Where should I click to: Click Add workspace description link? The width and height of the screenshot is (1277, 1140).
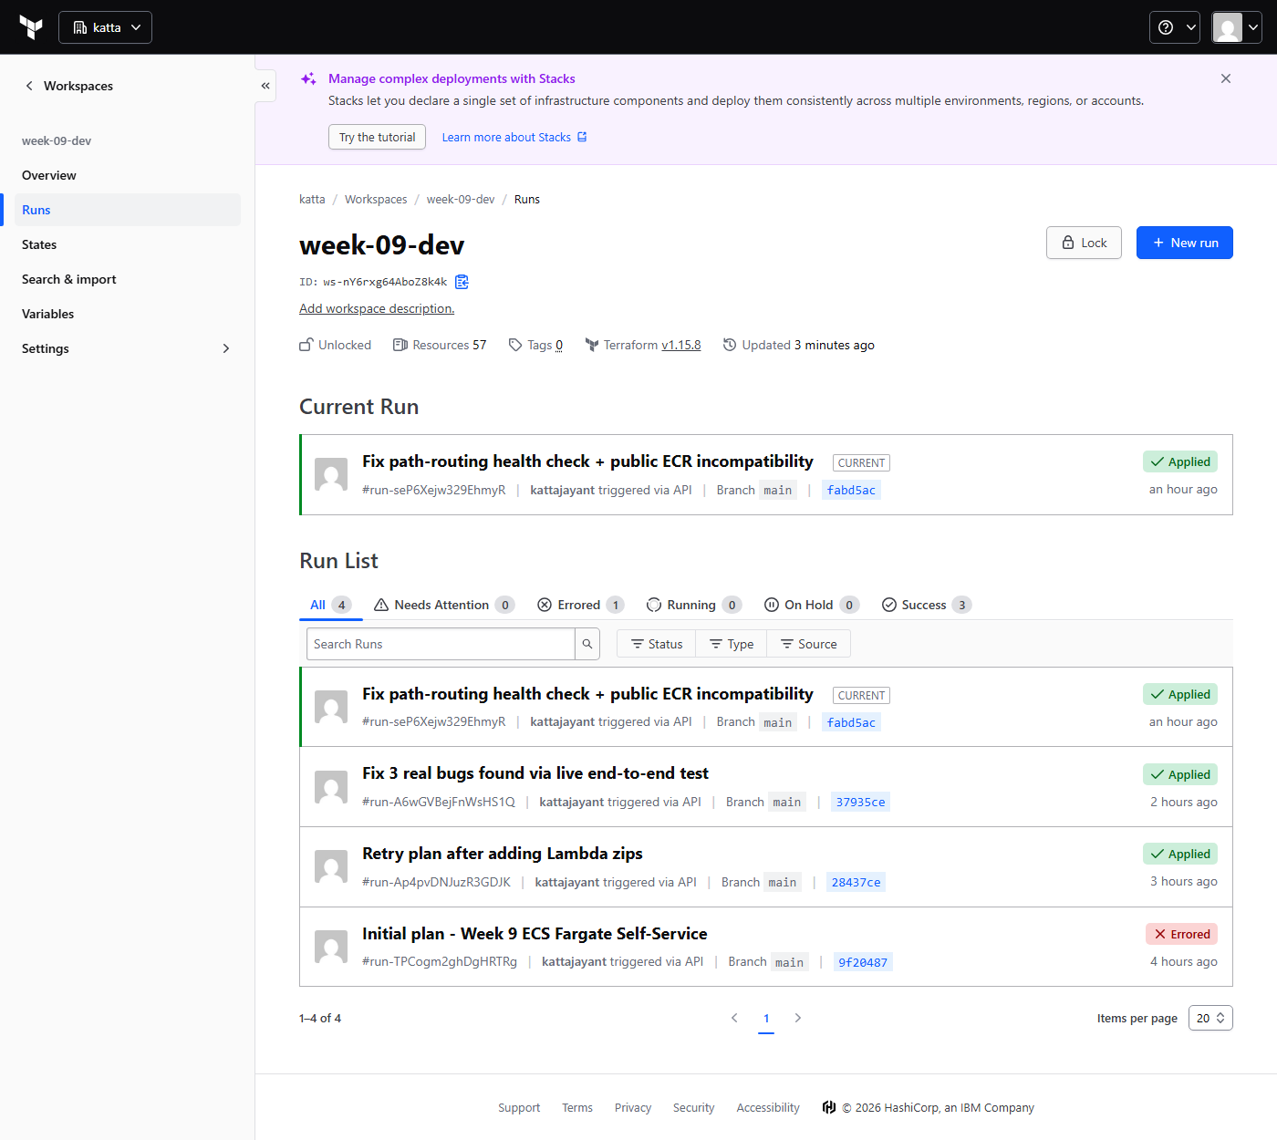(377, 308)
